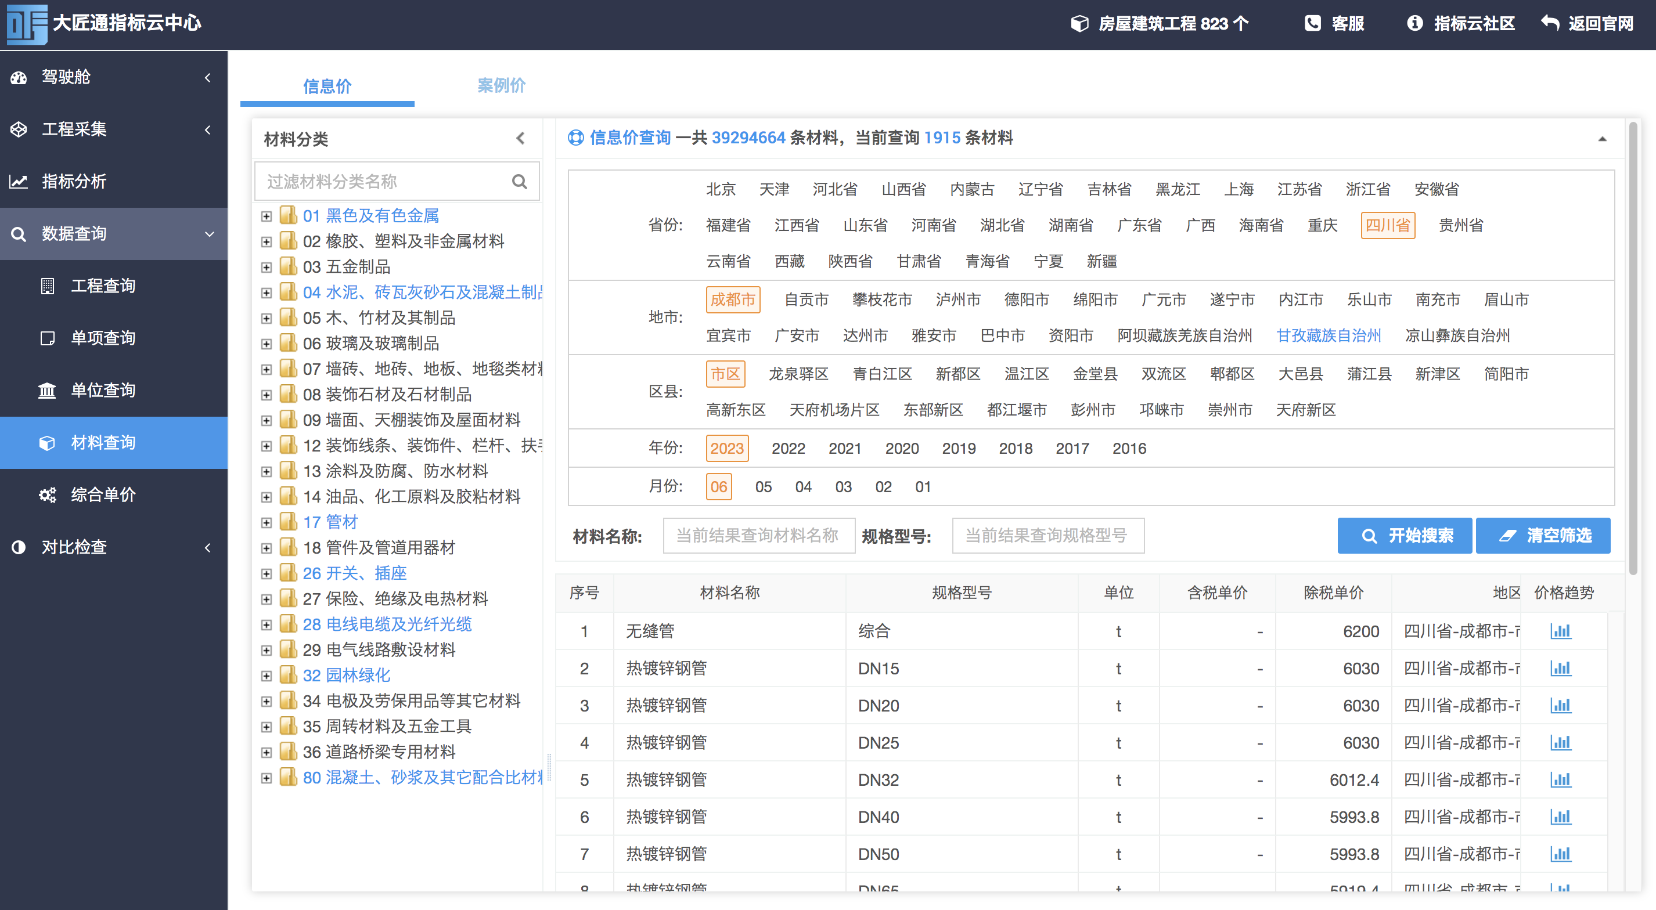Open price trend chart for DN25 row
The width and height of the screenshot is (1656, 910).
tap(1561, 743)
